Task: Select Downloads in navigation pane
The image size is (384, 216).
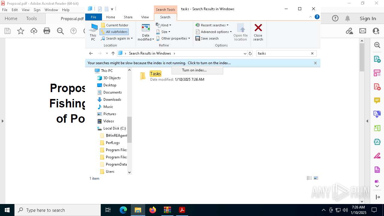Action: tap(112, 100)
